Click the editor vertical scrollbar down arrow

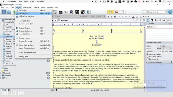tap(145, 87)
